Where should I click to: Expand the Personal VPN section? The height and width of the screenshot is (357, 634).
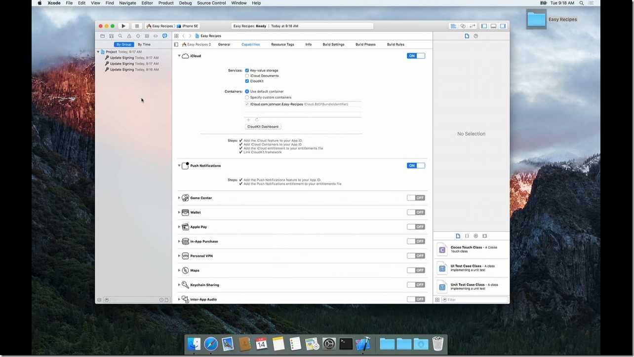click(x=179, y=256)
